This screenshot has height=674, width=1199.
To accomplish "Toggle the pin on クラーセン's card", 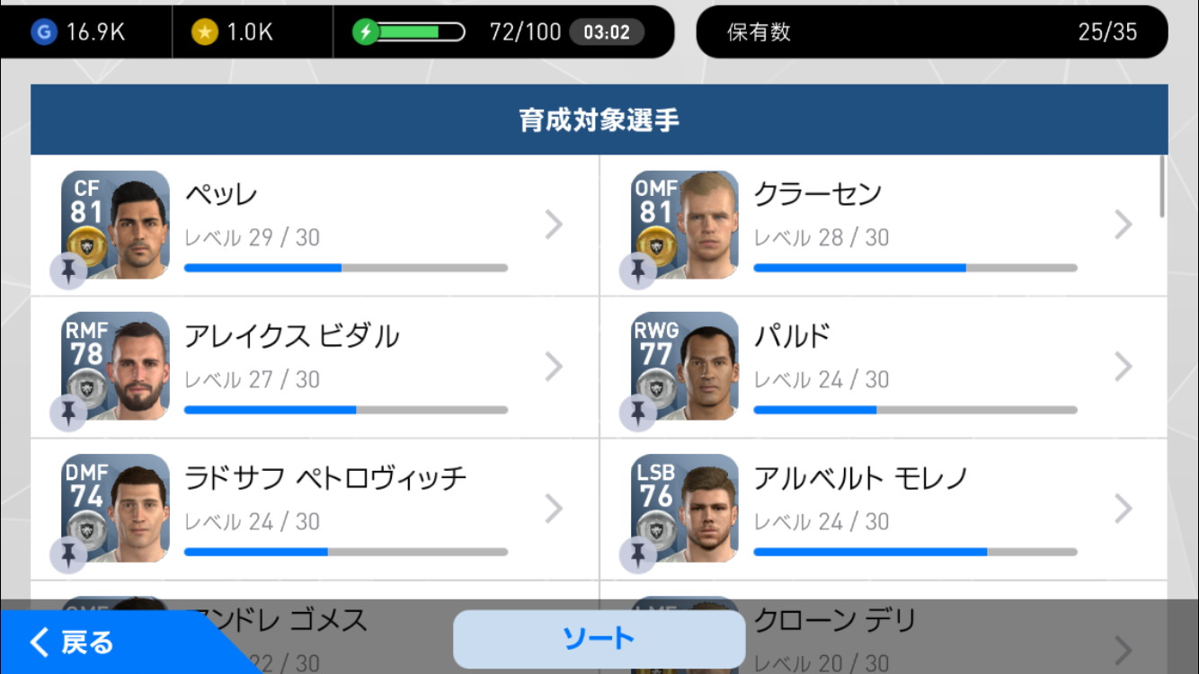I will coord(638,271).
